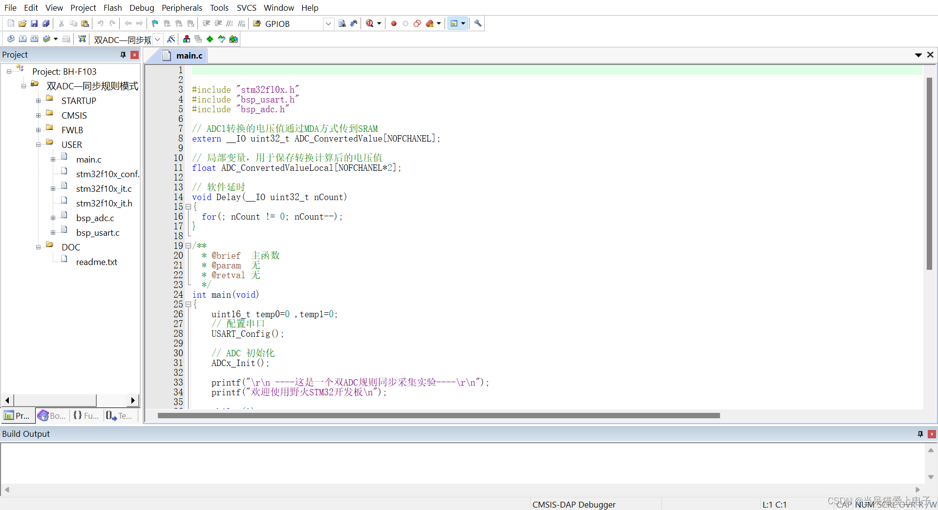Toggle the window layout button
Image resolution: width=938 pixels, height=510 pixels.
click(x=454, y=23)
